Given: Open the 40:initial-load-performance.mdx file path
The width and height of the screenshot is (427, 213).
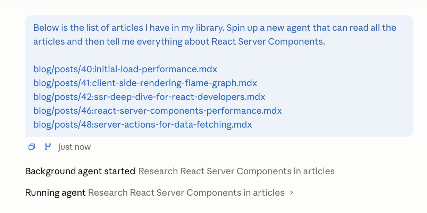Looking at the screenshot, I should pyautogui.click(x=125, y=69).
